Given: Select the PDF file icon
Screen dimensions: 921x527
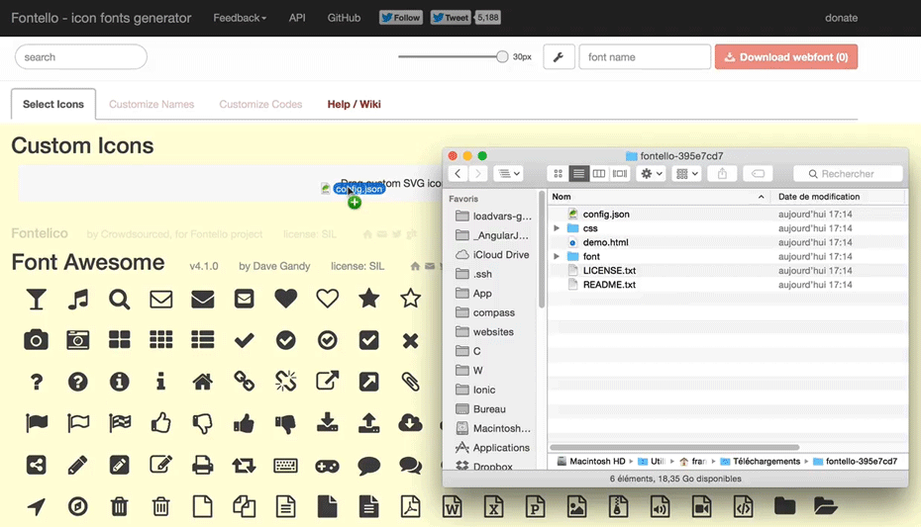Looking at the screenshot, I should 411,506.
